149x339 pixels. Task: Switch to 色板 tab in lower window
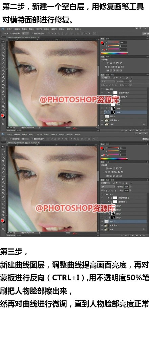107,144
